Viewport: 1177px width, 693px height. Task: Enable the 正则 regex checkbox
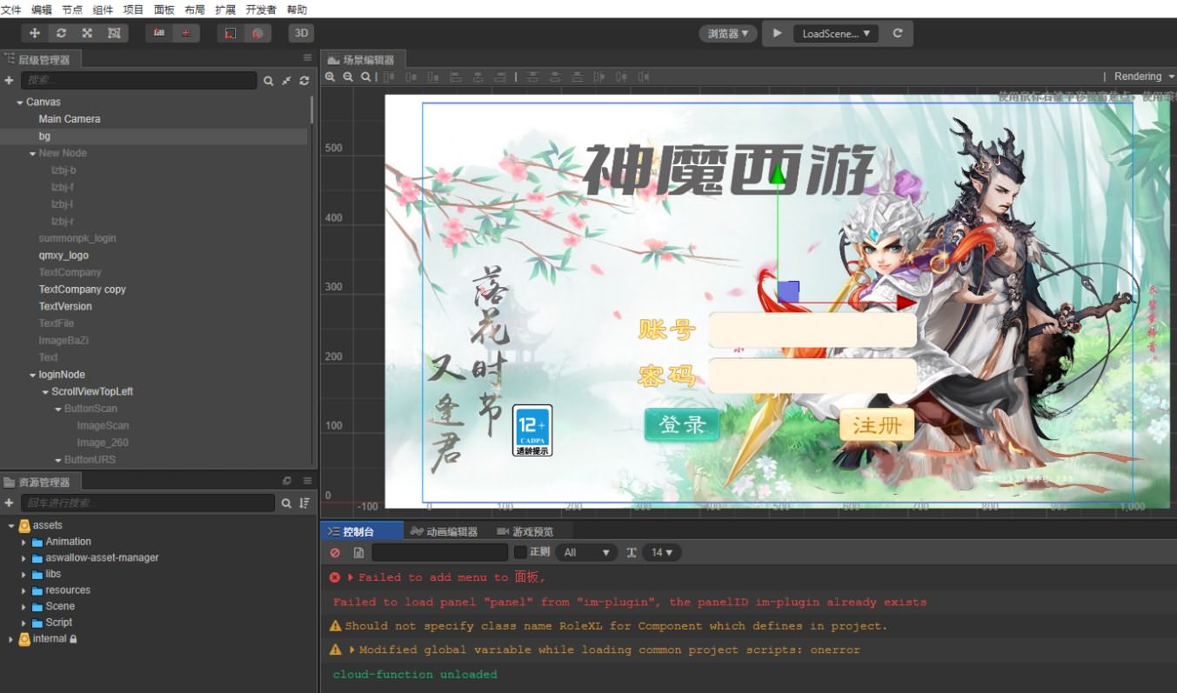click(x=520, y=552)
